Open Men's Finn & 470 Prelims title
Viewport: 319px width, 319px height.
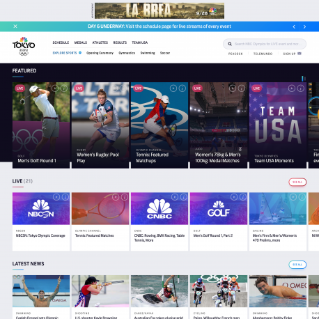coord(274,238)
